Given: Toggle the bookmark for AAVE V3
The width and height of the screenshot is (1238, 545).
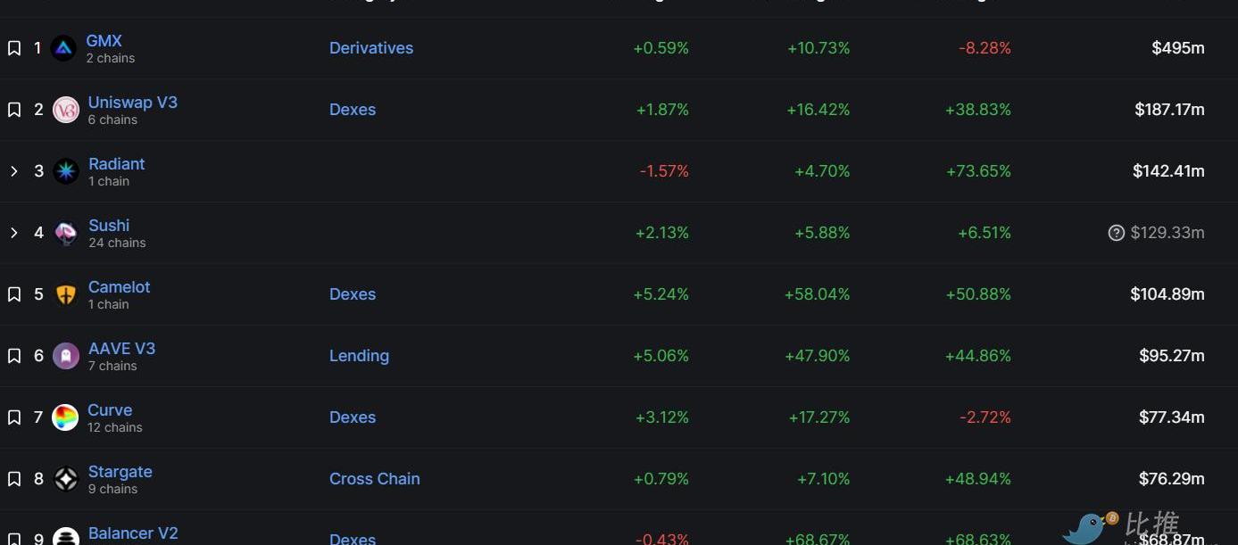Looking at the screenshot, I should tap(14, 356).
